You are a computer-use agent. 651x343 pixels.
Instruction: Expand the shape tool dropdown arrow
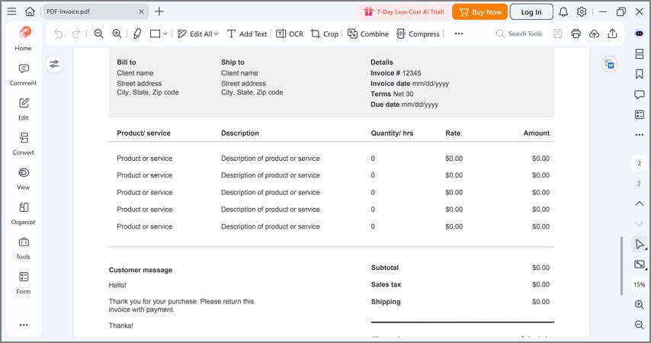(x=165, y=34)
